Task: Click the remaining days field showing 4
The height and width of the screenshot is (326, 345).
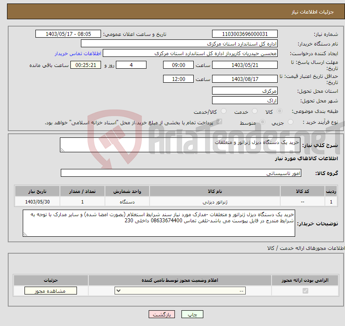Action: [131, 65]
